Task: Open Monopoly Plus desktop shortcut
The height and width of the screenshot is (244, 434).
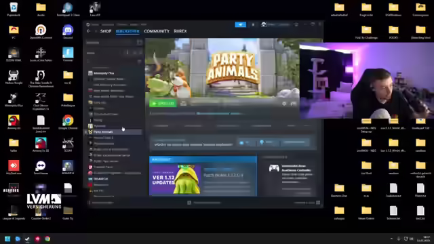Action: point(14,100)
